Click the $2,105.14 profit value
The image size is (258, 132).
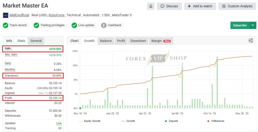pyautogui.click(x=55, y=98)
